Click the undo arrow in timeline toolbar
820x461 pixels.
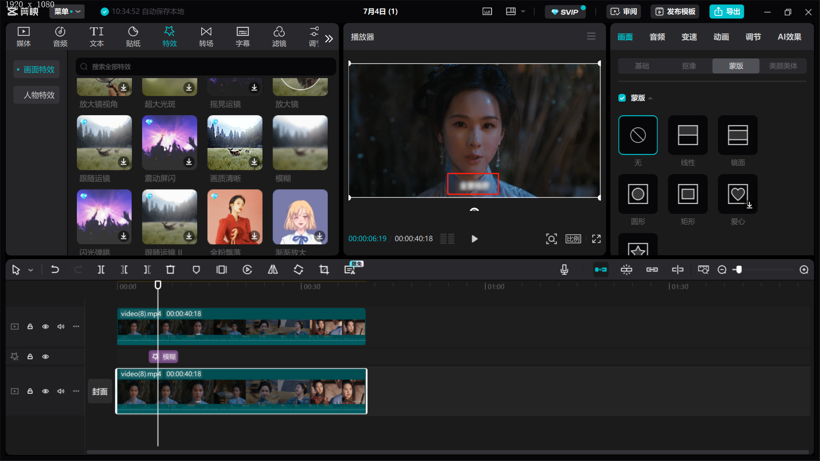(55, 270)
